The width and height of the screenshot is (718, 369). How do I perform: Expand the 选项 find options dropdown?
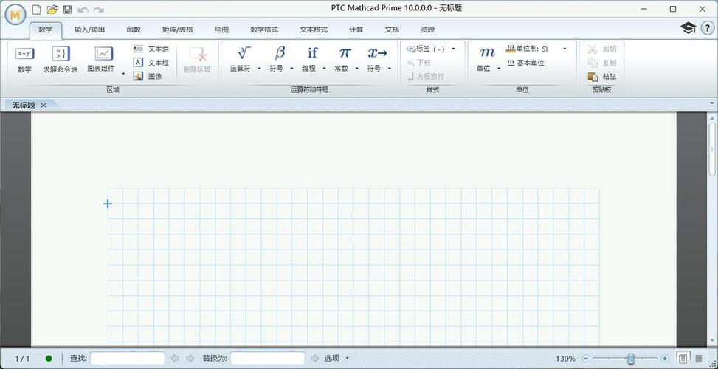click(348, 359)
